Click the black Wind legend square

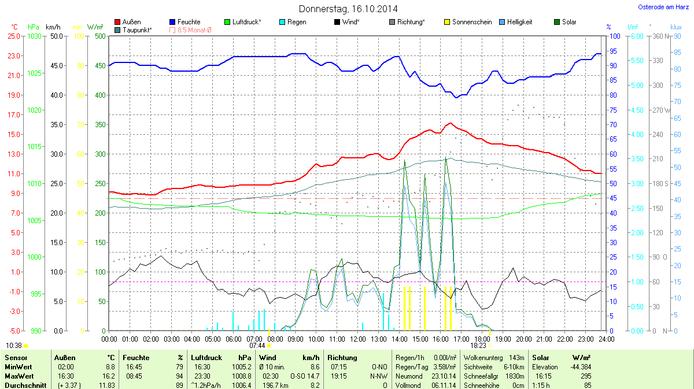(337, 22)
